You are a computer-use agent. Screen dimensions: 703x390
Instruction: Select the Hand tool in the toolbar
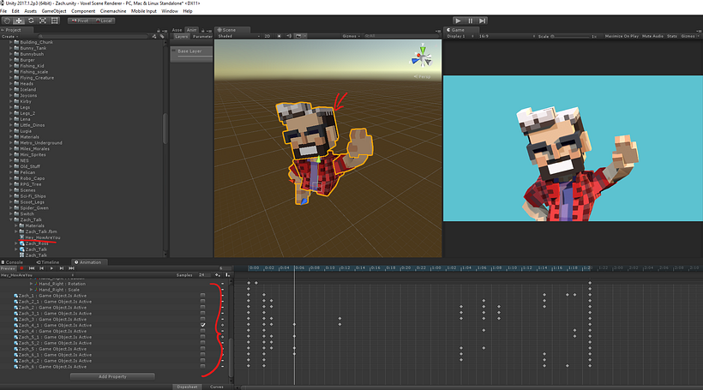(7, 21)
